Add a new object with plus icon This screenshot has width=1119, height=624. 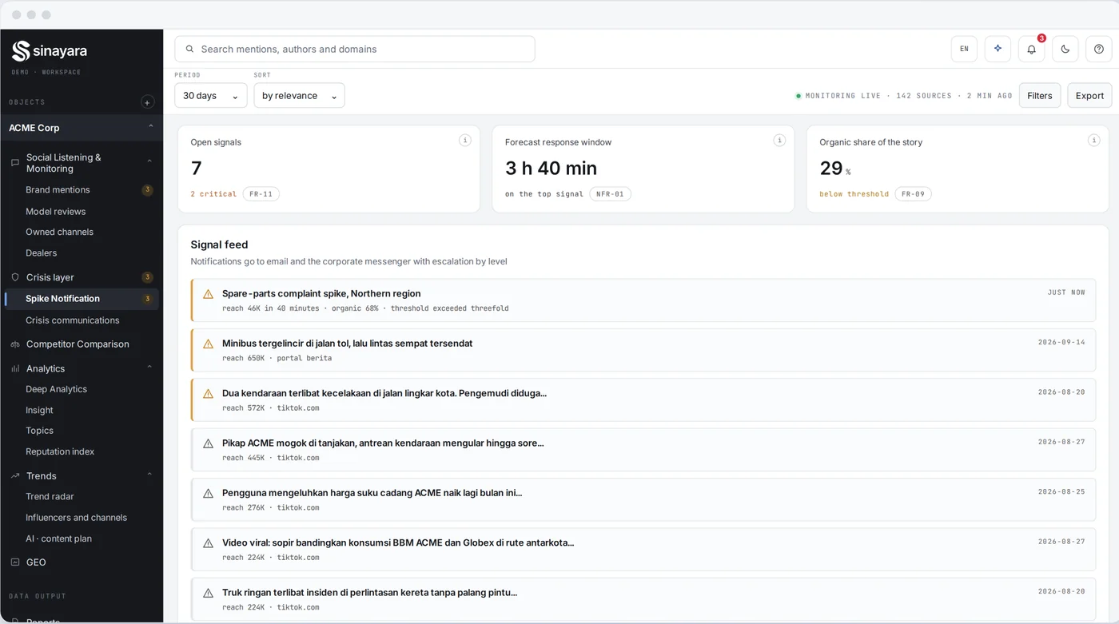[x=147, y=102]
